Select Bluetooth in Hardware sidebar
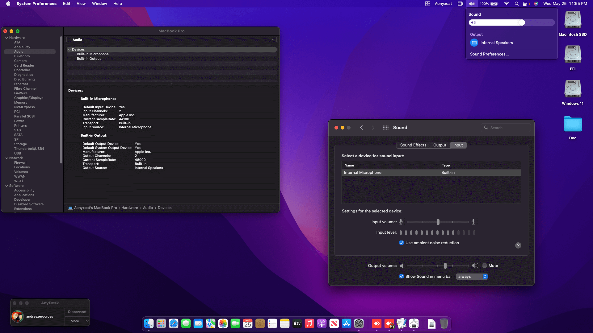Viewport: 593px width, 333px height. click(22, 56)
